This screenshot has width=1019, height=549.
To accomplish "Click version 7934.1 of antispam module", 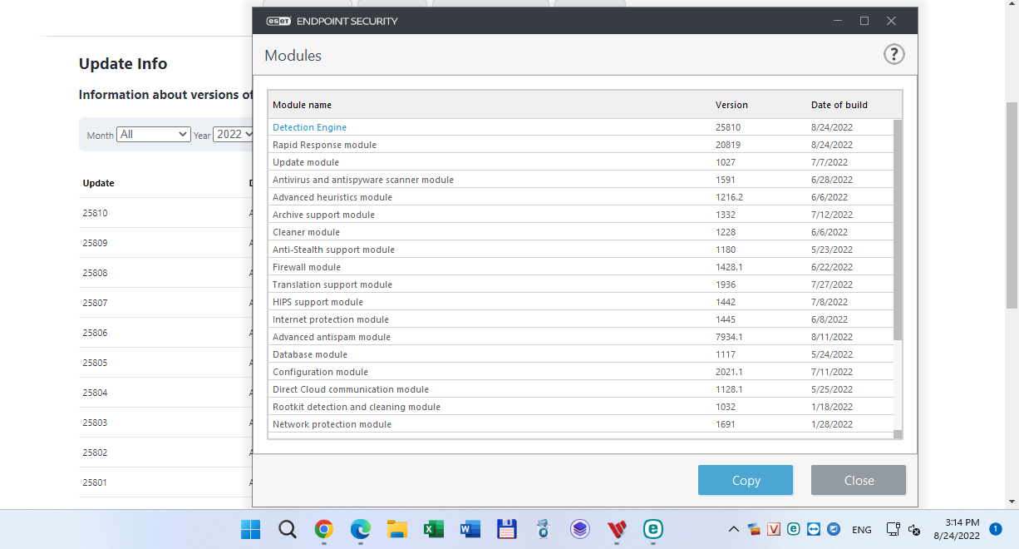I will pos(729,337).
